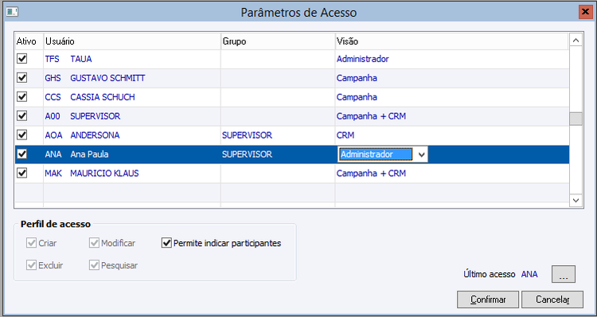Select user A00 SUPERVISOR

point(291,116)
